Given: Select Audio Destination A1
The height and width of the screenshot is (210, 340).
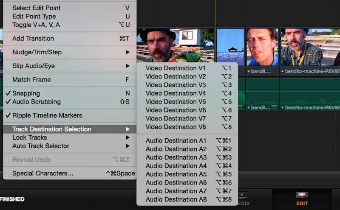Looking at the screenshot, I should 187,140.
